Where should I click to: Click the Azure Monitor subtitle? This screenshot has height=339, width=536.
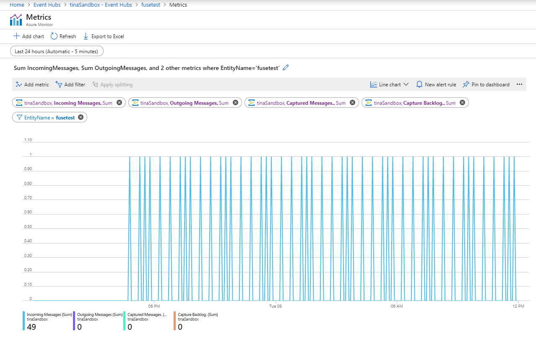[39, 25]
